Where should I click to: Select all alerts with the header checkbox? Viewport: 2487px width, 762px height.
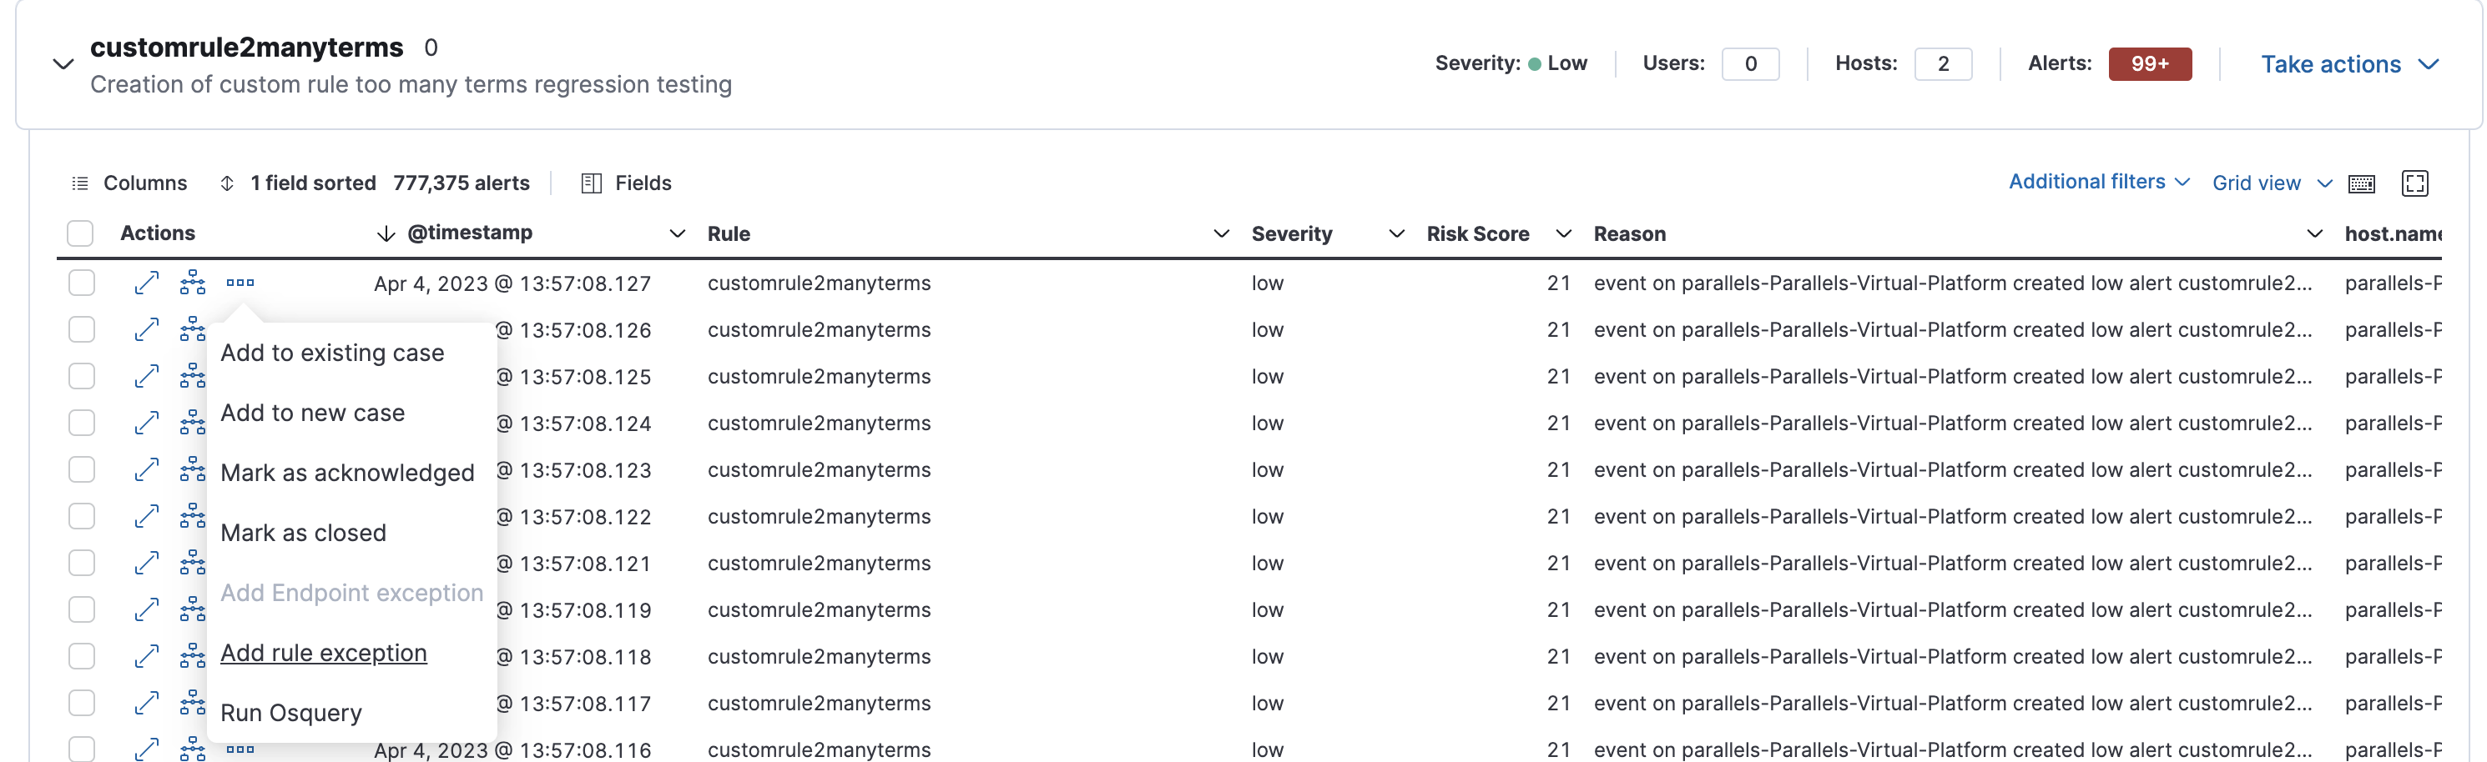[x=80, y=233]
